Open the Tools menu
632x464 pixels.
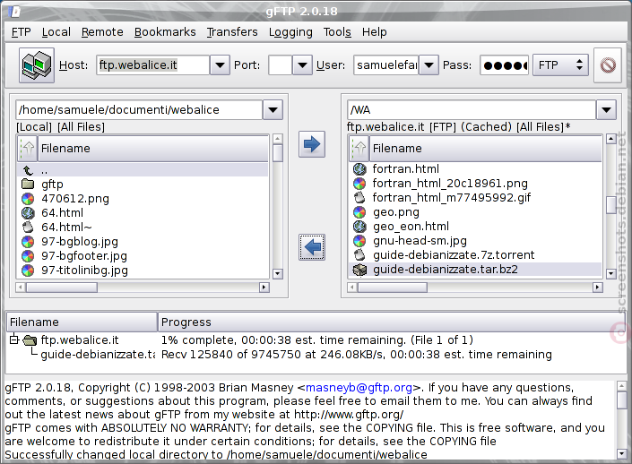coord(337,32)
